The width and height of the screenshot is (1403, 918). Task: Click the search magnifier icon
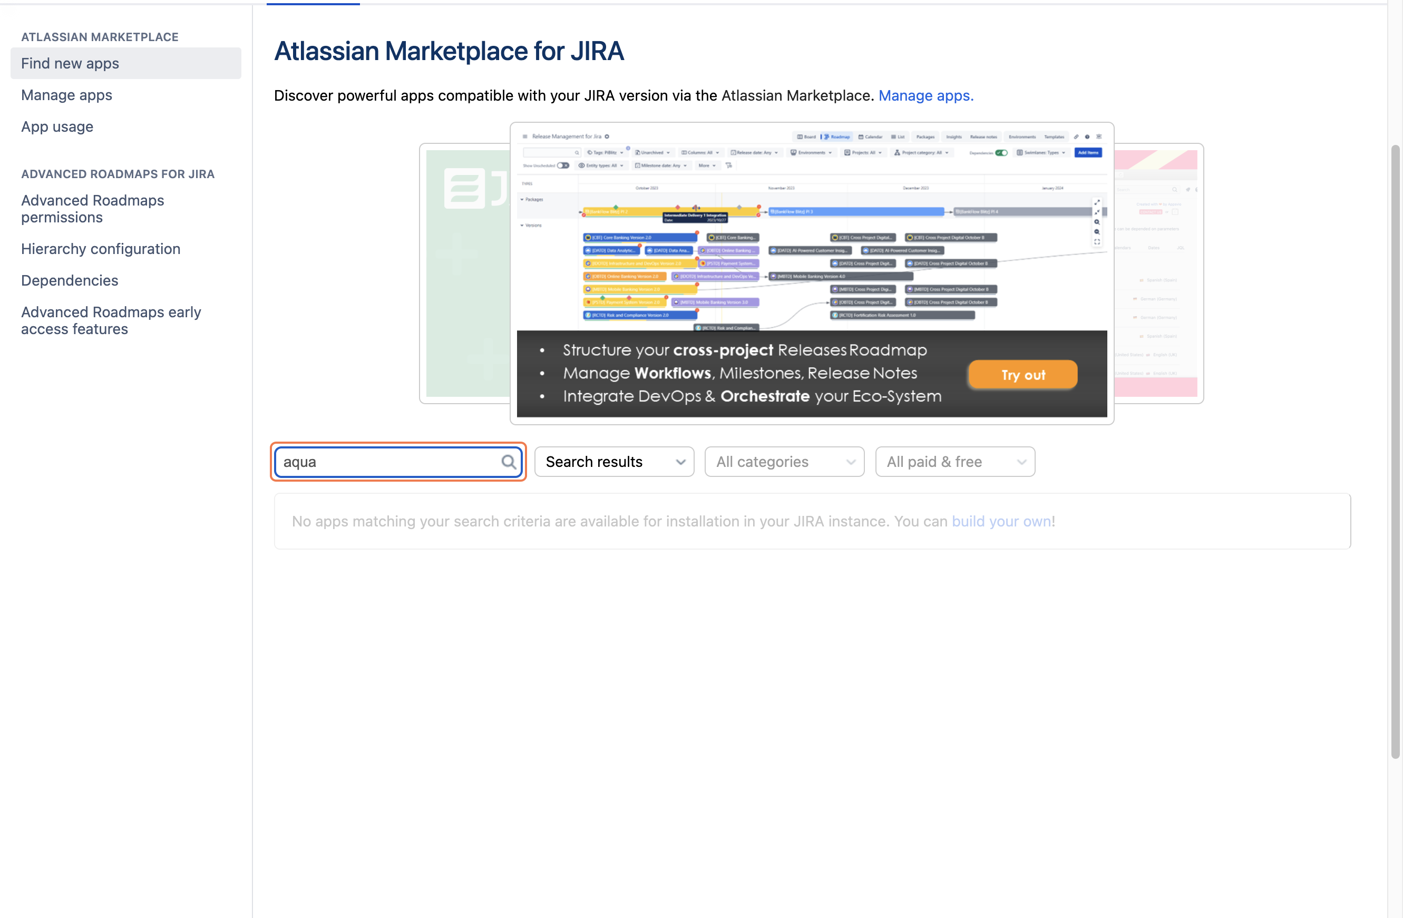(508, 462)
